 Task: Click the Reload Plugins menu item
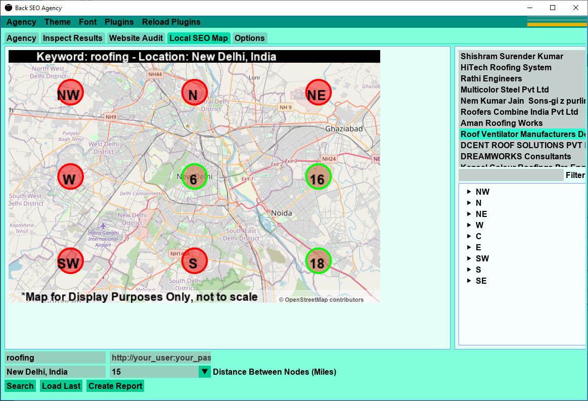tap(171, 22)
